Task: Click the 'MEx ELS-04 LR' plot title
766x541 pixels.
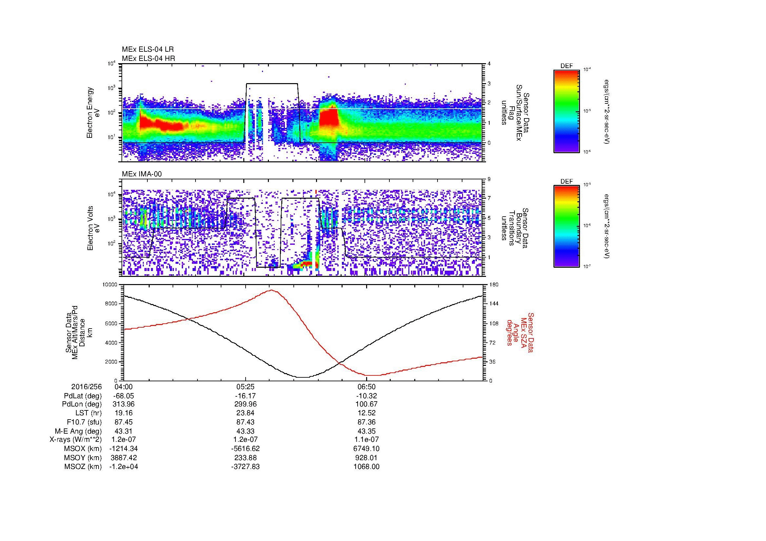Action: tap(148, 49)
